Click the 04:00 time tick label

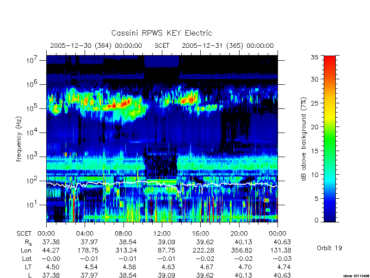85,234
